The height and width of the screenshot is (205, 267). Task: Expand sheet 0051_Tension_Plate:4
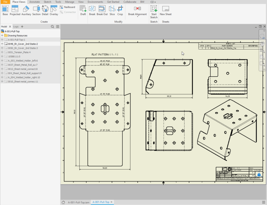tap(2, 52)
